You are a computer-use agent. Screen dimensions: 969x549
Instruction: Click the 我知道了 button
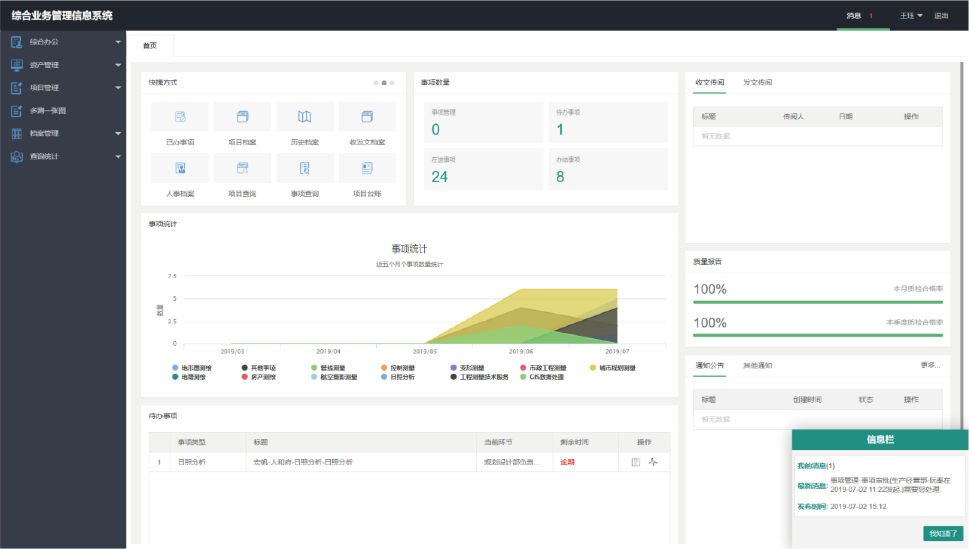tap(943, 533)
